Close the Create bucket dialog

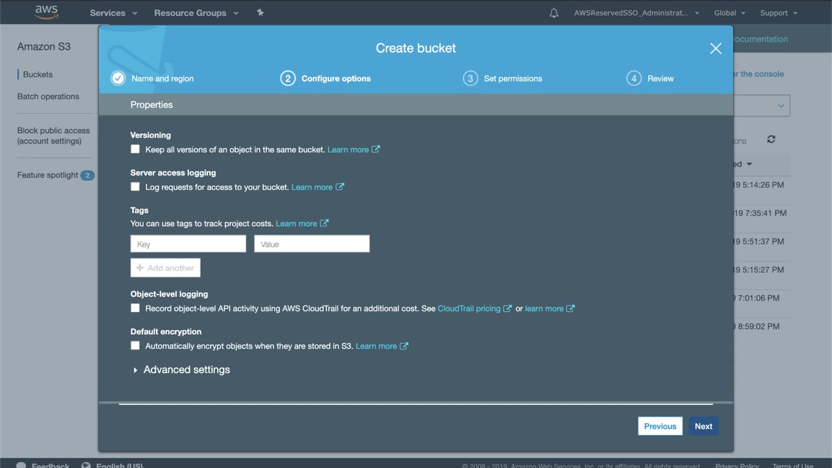tap(716, 48)
